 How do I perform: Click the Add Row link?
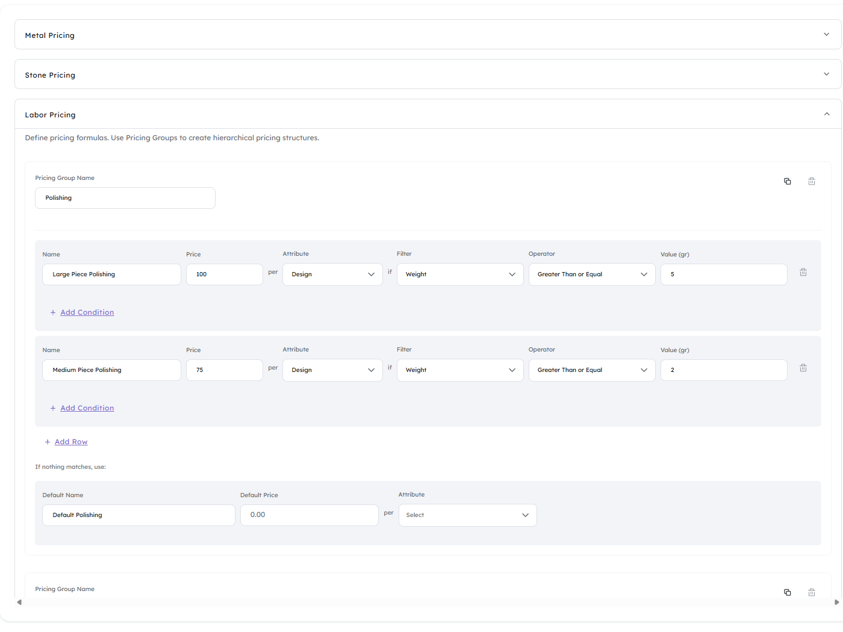click(71, 442)
